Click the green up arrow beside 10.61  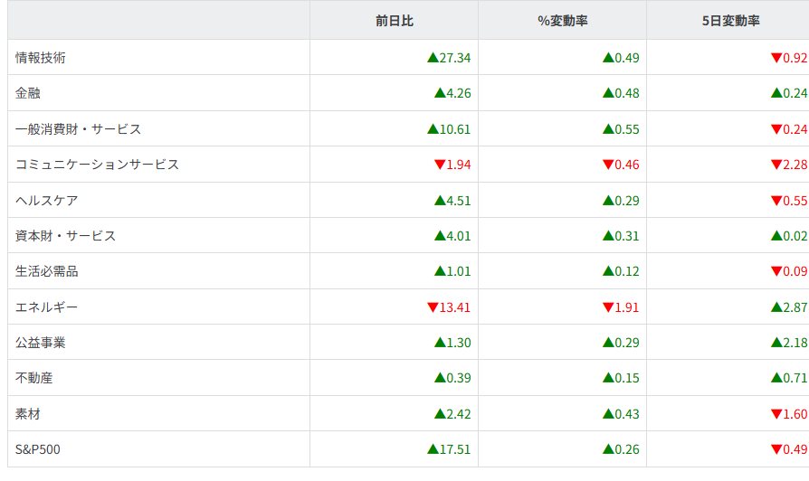(x=433, y=129)
